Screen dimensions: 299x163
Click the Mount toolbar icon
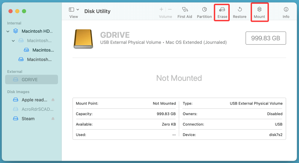[x=259, y=9]
